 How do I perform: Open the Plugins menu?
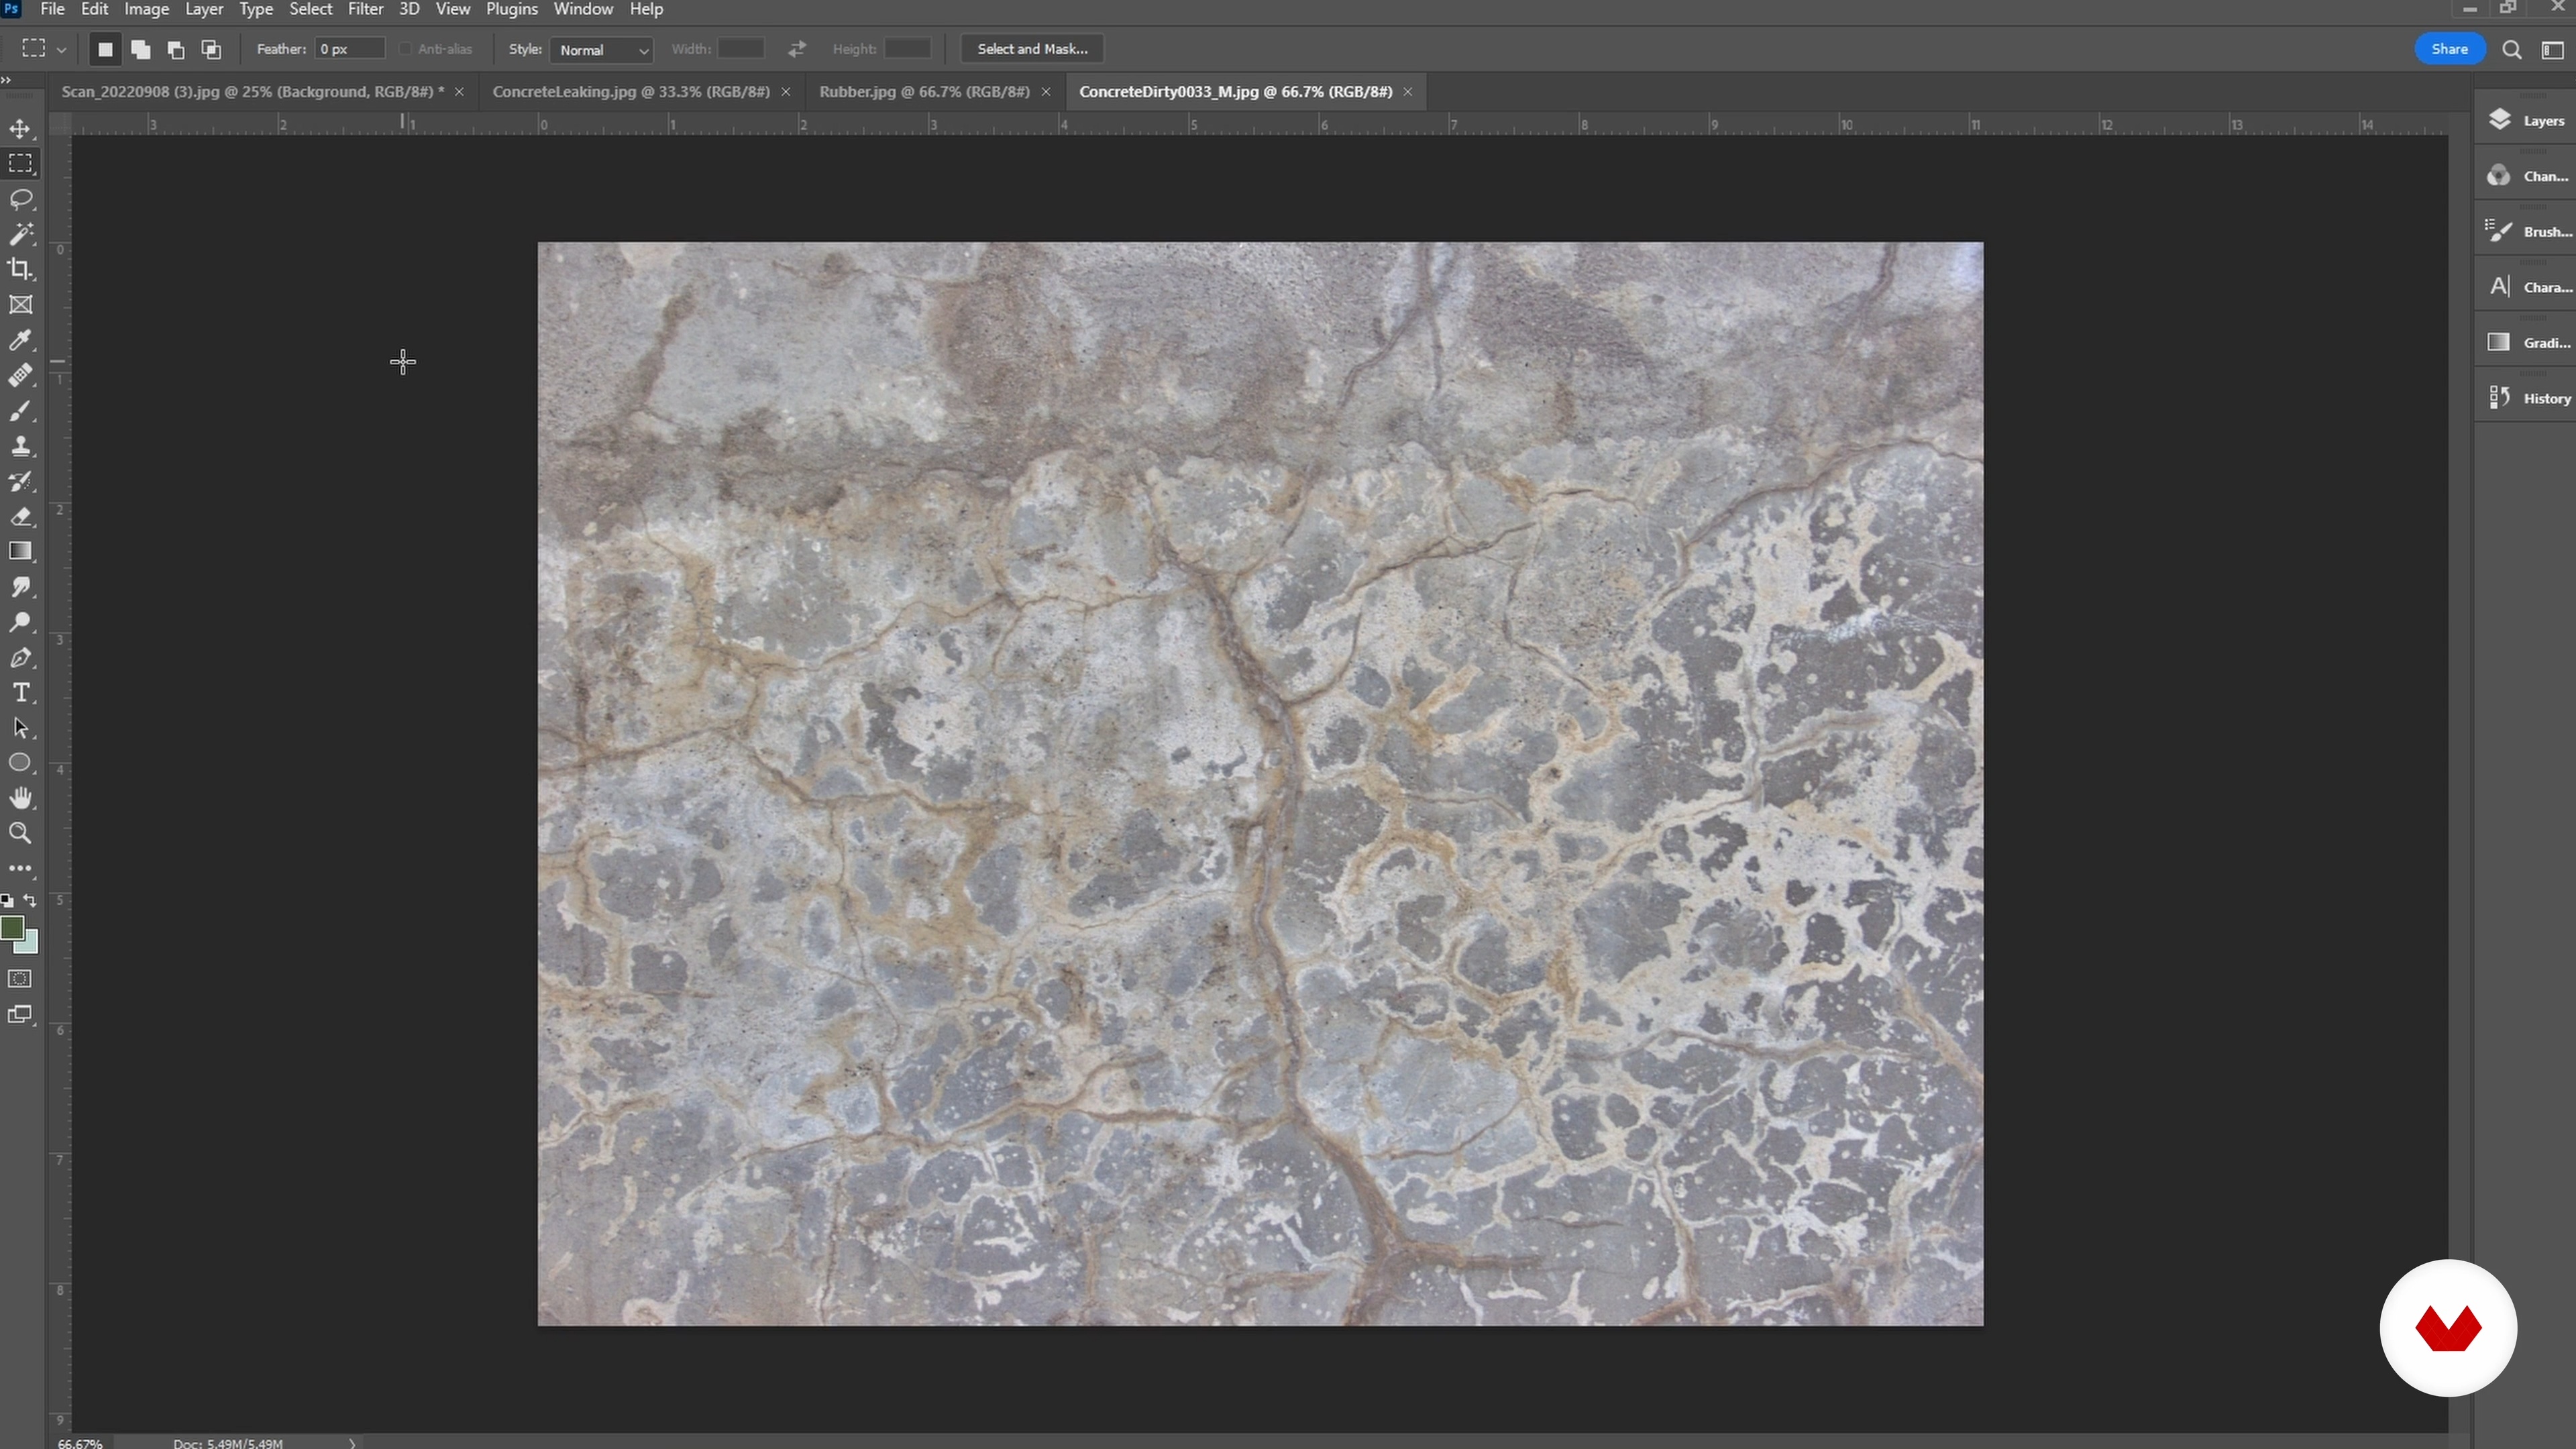[x=511, y=9]
